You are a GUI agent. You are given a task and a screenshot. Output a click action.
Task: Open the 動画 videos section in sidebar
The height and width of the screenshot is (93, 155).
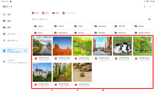point(15,27)
